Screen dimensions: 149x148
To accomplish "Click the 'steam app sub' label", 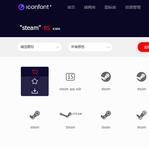I will (x=70, y=89).
